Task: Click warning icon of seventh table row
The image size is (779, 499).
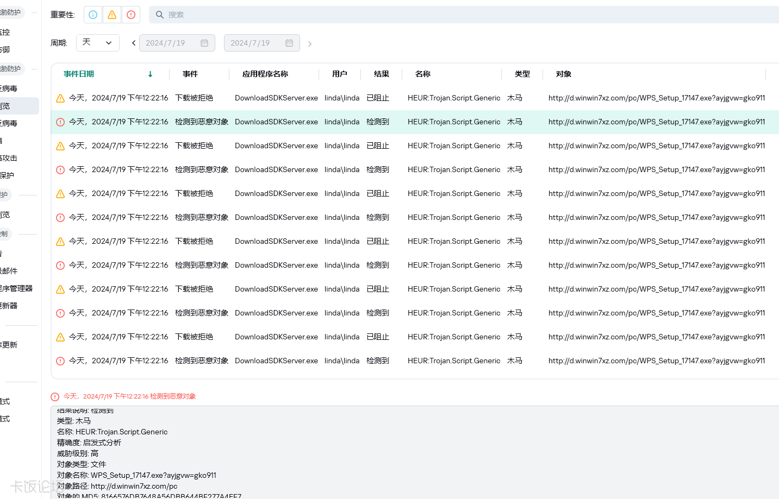Action: 60,242
